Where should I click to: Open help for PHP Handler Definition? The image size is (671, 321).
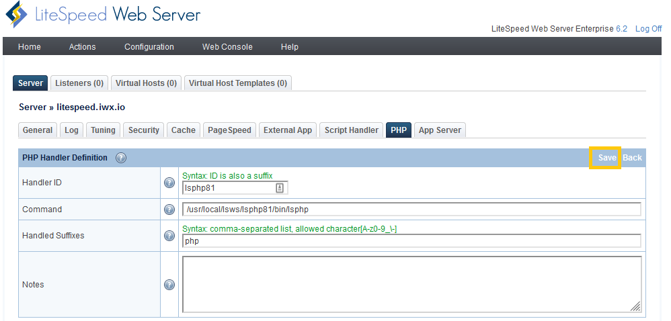coord(121,158)
